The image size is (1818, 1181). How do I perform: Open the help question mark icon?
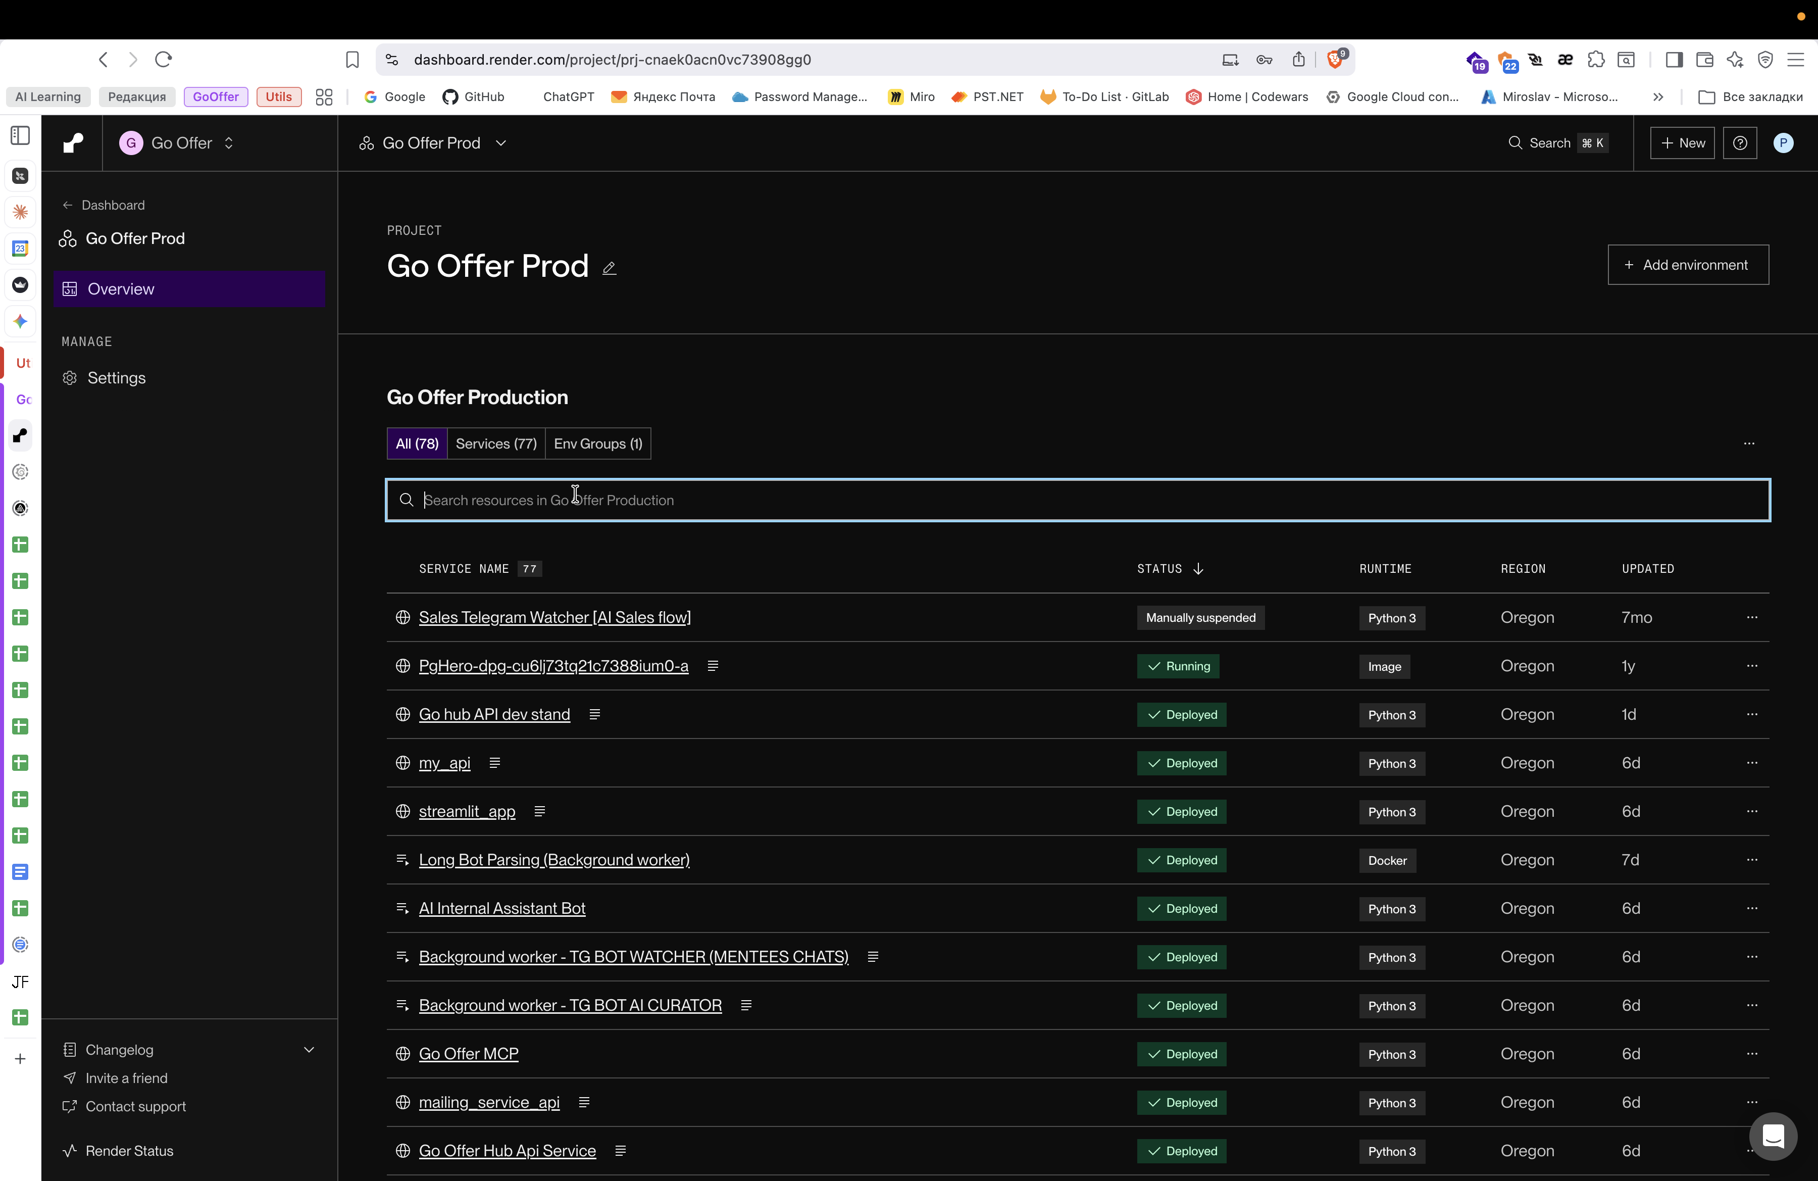pos(1739,143)
